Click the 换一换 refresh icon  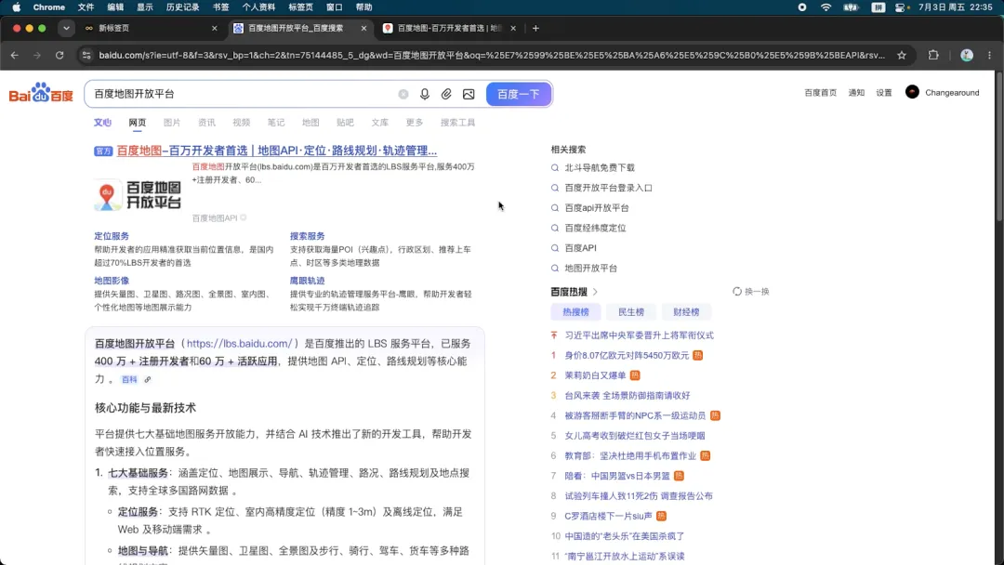coord(737,292)
